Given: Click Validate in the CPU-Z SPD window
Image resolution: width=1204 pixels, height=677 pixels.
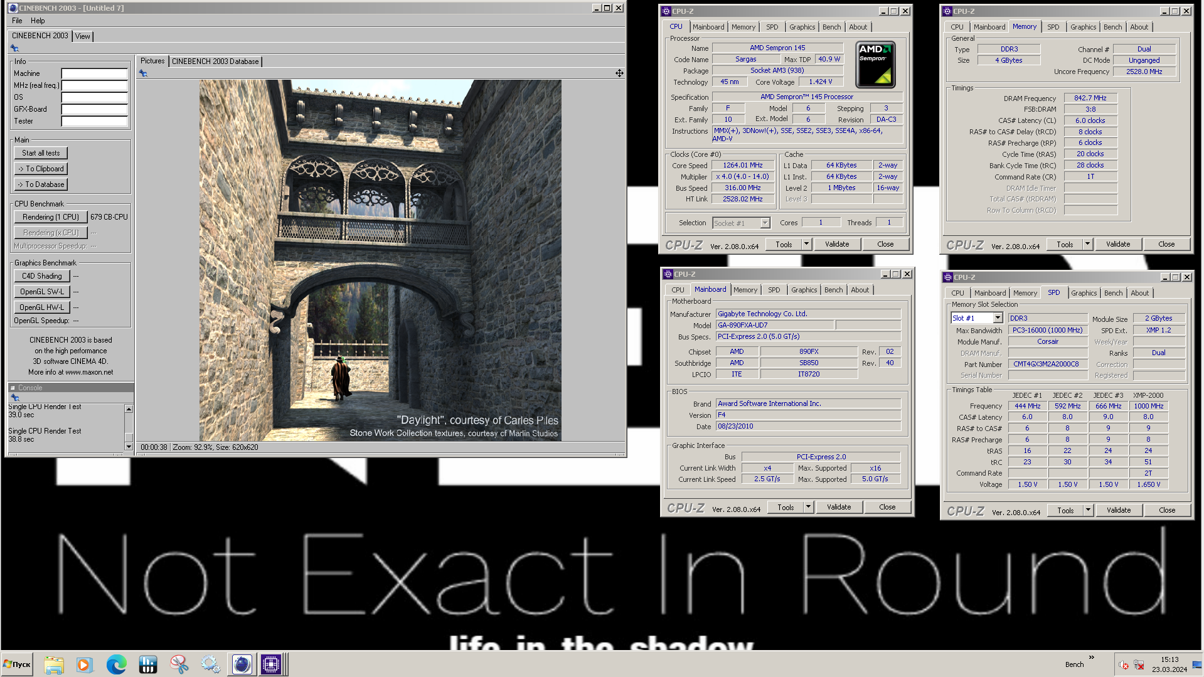Looking at the screenshot, I should click(x=1119, y=510).
